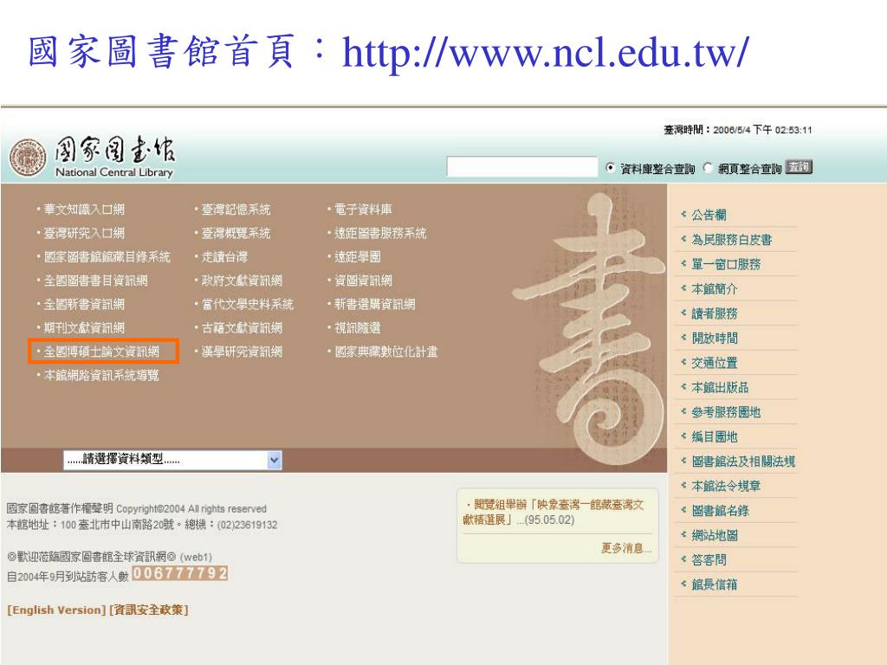Open 遠距學園 link

pyautogui.click(x=357, y=256)
